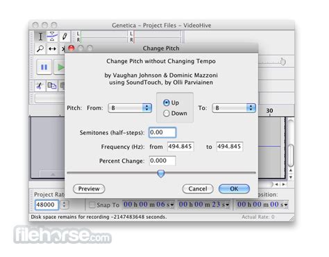The width and height of the screenshot is (329, 257).
Task: Select the Envelope tool in Audacity toolbar
Action: pyautogui.click(x=52, y=37)
